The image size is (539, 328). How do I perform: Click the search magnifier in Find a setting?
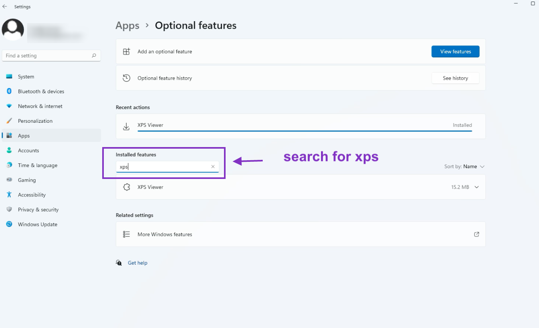pos(94,55)
